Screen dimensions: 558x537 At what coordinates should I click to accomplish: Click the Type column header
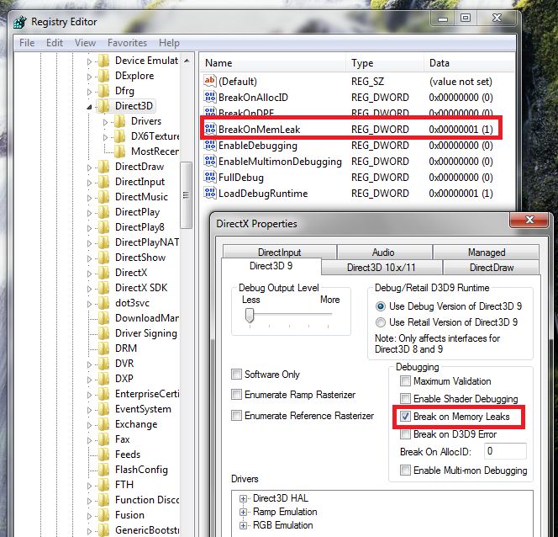click(x=385, y=63)
